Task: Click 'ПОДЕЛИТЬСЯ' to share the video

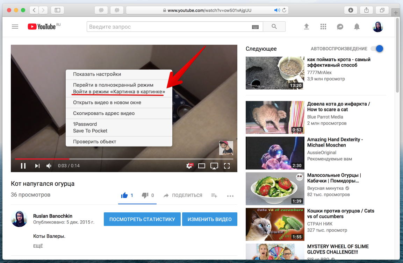Action: (x=183, y=196)
